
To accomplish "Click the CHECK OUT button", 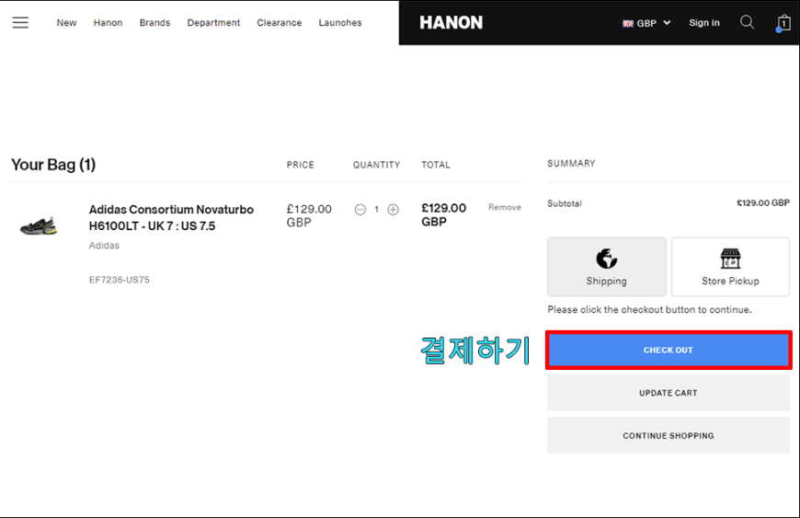I will (669, 351).
